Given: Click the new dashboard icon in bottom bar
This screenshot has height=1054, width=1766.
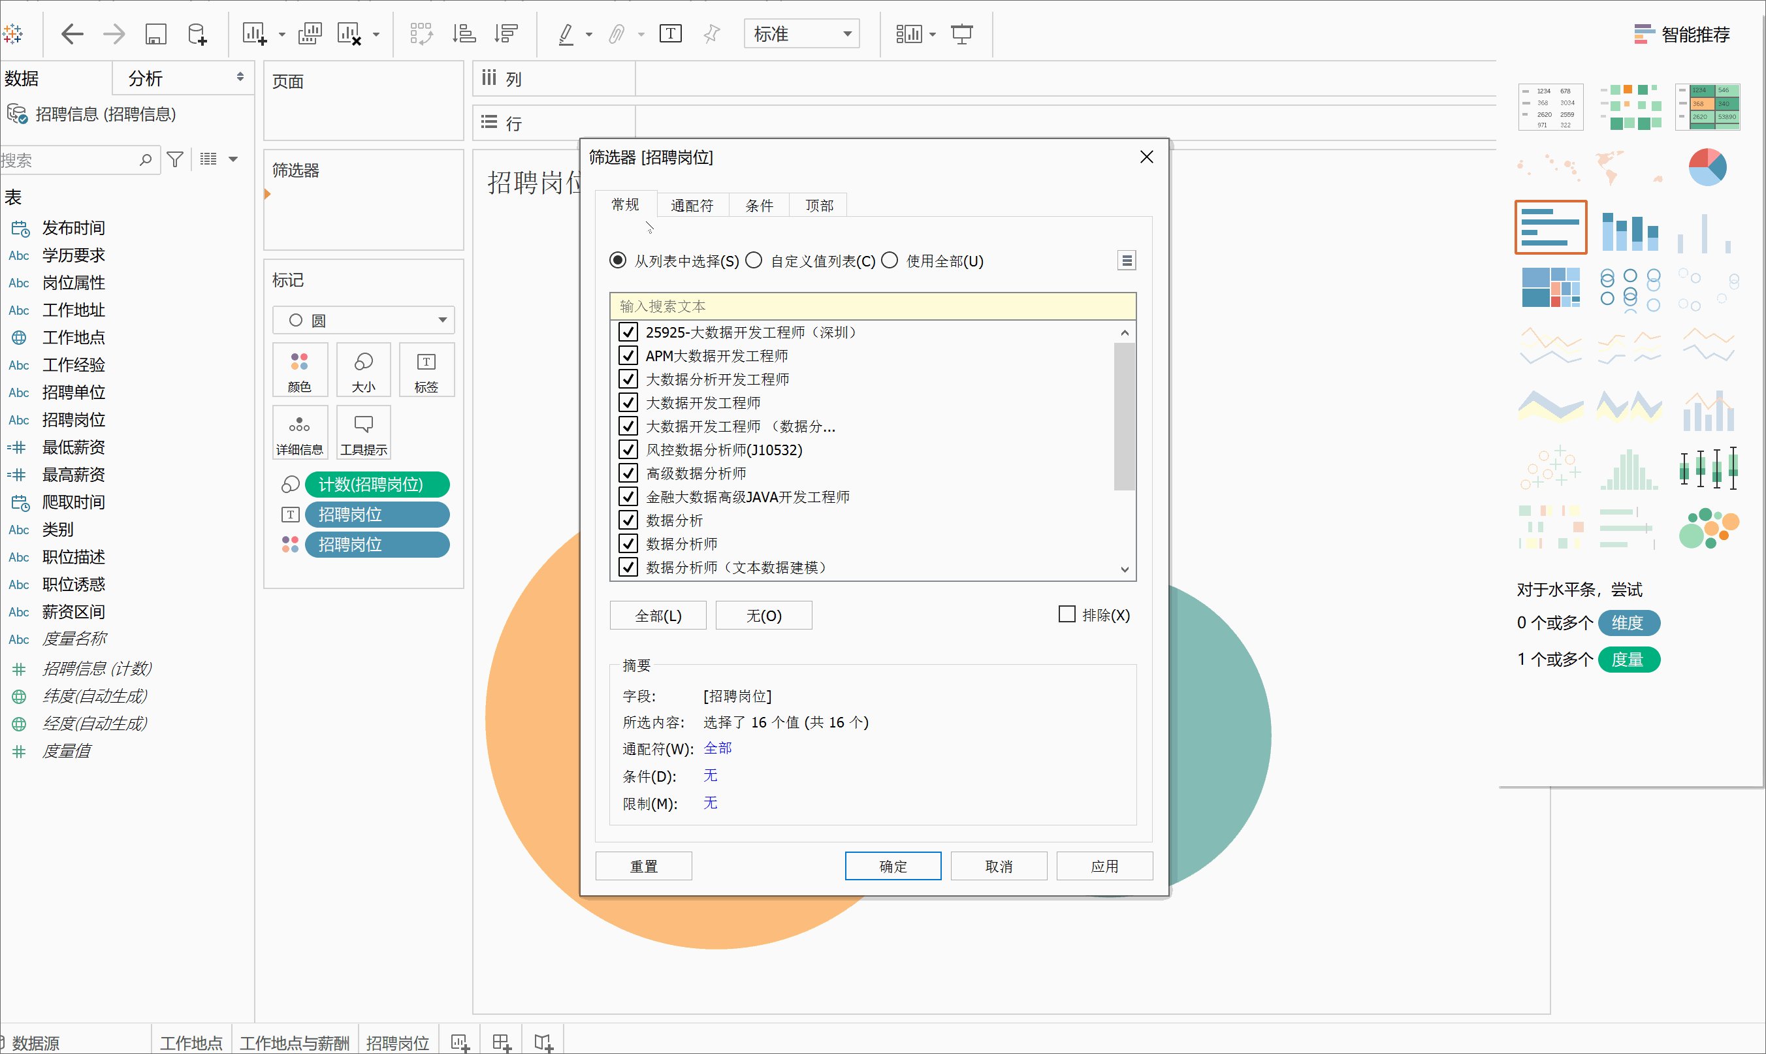Looking at the screenshot, I should pyautogui.click(x=502, y=1042).
